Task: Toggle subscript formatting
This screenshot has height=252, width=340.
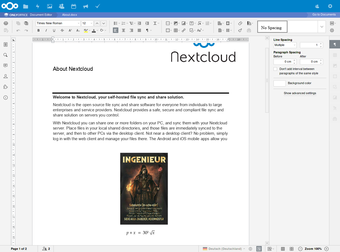Action: [78, 30]
